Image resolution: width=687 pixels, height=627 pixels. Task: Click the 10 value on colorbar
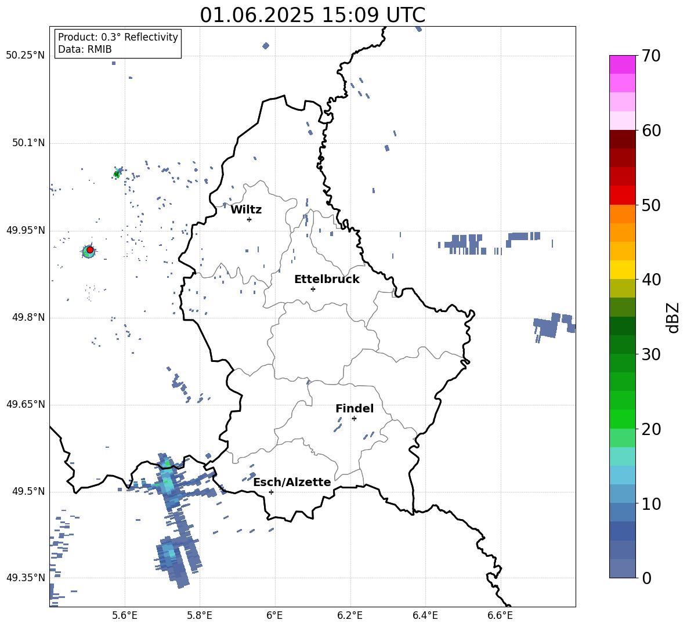click(x=650, y=503)
